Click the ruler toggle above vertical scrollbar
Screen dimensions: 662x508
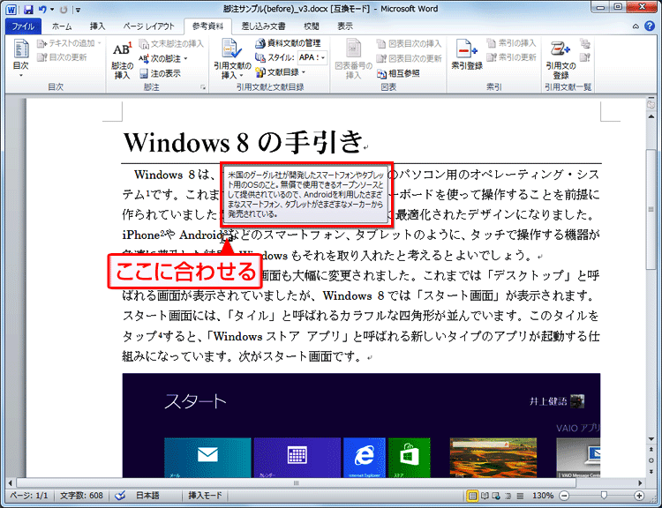[x=651, y=104]
